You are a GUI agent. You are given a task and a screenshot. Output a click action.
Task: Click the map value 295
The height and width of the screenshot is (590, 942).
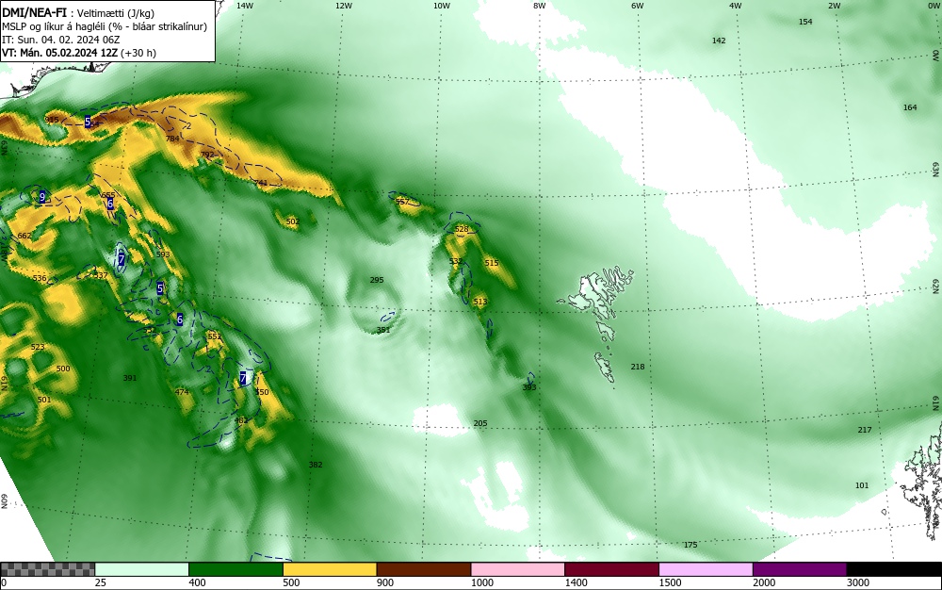[x=377, y=280]
